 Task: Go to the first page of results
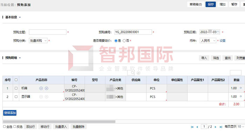[x=192, y=127]
